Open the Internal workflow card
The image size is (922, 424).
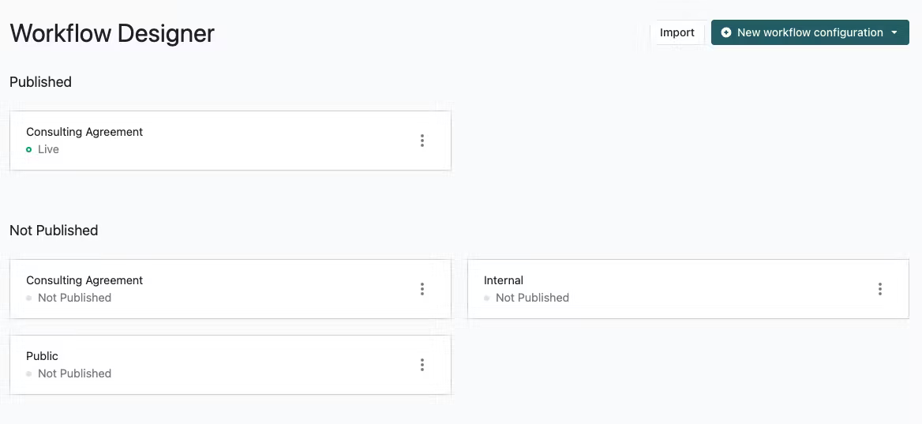688,289
